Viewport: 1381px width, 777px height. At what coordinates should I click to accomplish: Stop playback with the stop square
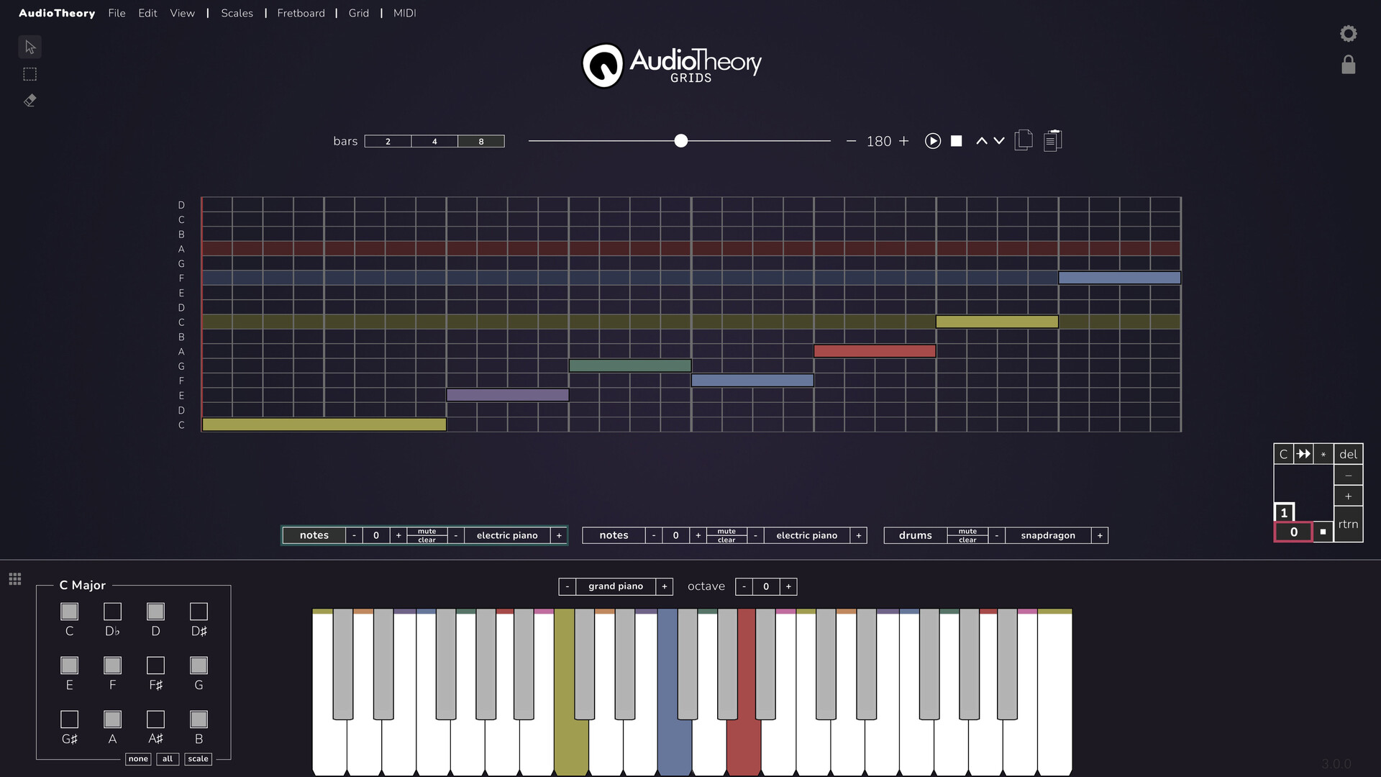point(957,141)
